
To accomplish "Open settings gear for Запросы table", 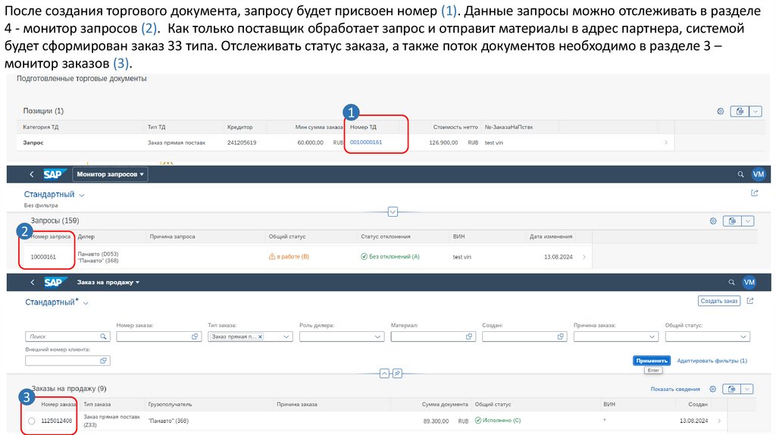I will [x=713, y=221].
